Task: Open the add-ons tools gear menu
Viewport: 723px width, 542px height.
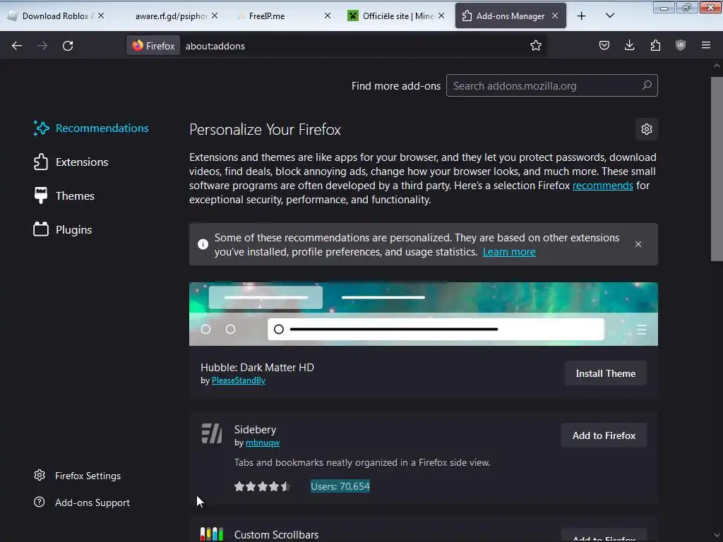Action: (x=647, y=129)
